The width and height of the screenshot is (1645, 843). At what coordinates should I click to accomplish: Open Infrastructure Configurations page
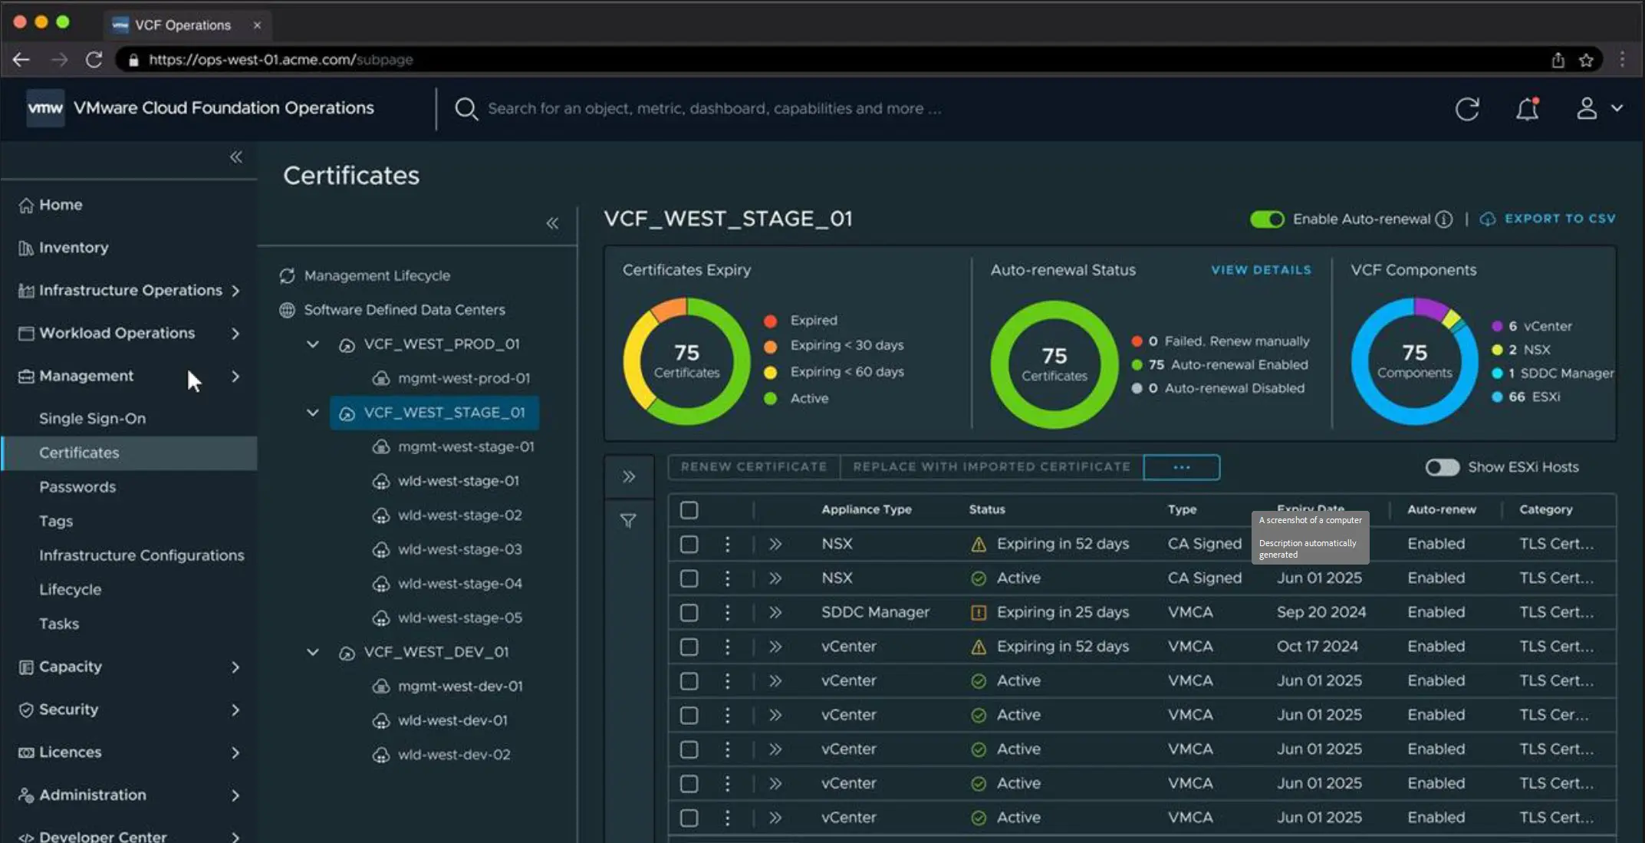[x=142, y=555]
